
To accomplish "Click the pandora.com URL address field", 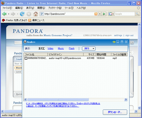I will (69, 14).
